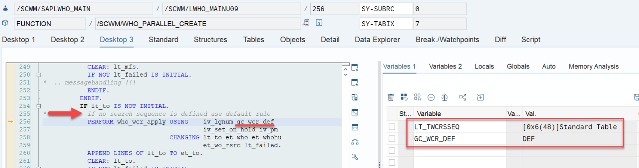Collapse the IF block at line 250
Screen dimensions: 639x168
click(x=39, y=75)
